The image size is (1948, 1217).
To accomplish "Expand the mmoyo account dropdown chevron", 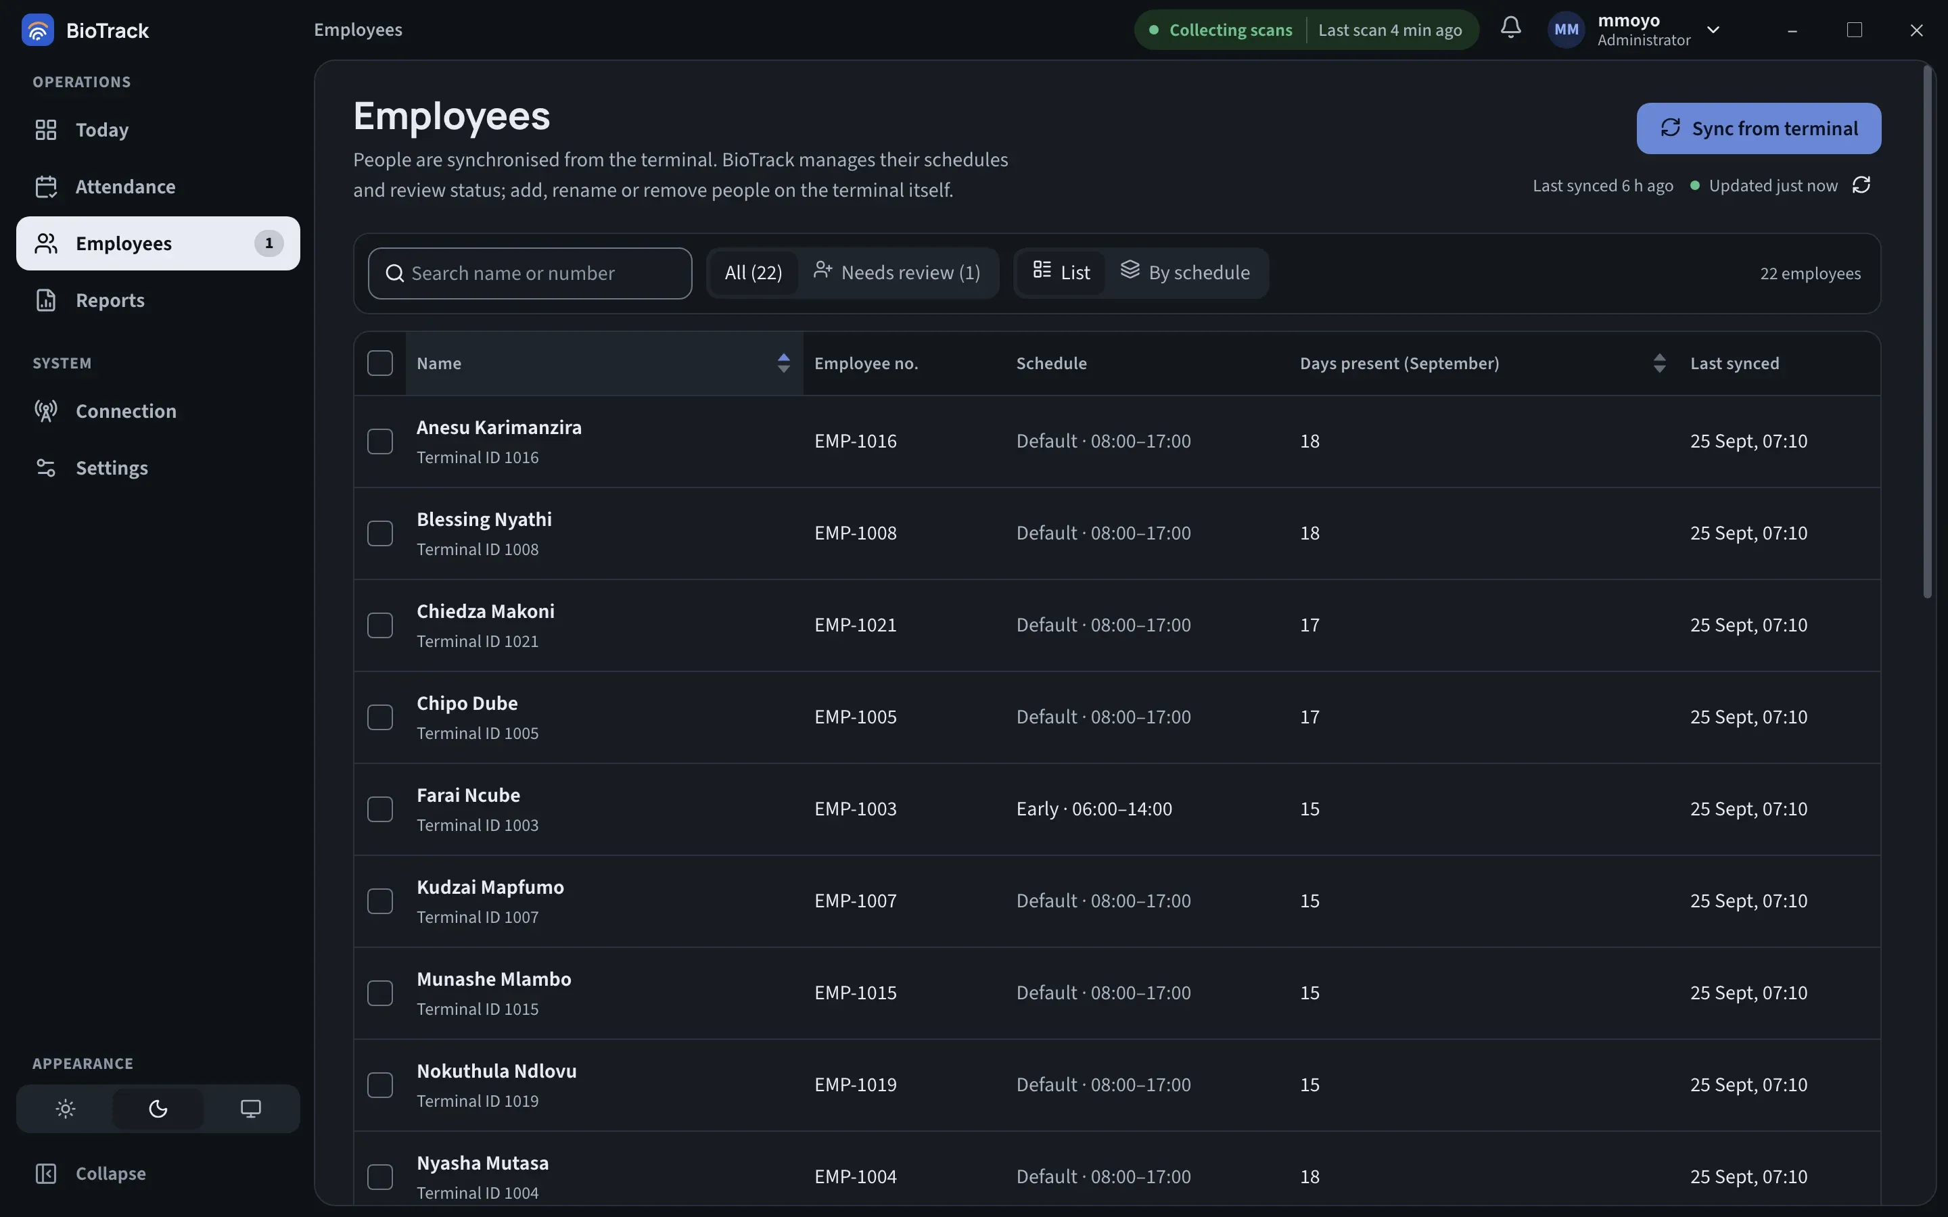I will click(1713, 30).
